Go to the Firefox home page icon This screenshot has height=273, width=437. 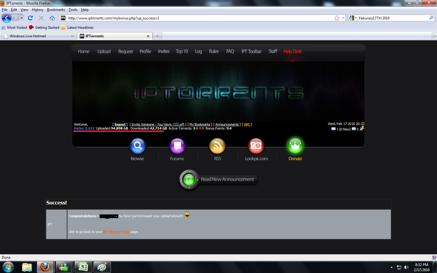coord(52,18)
